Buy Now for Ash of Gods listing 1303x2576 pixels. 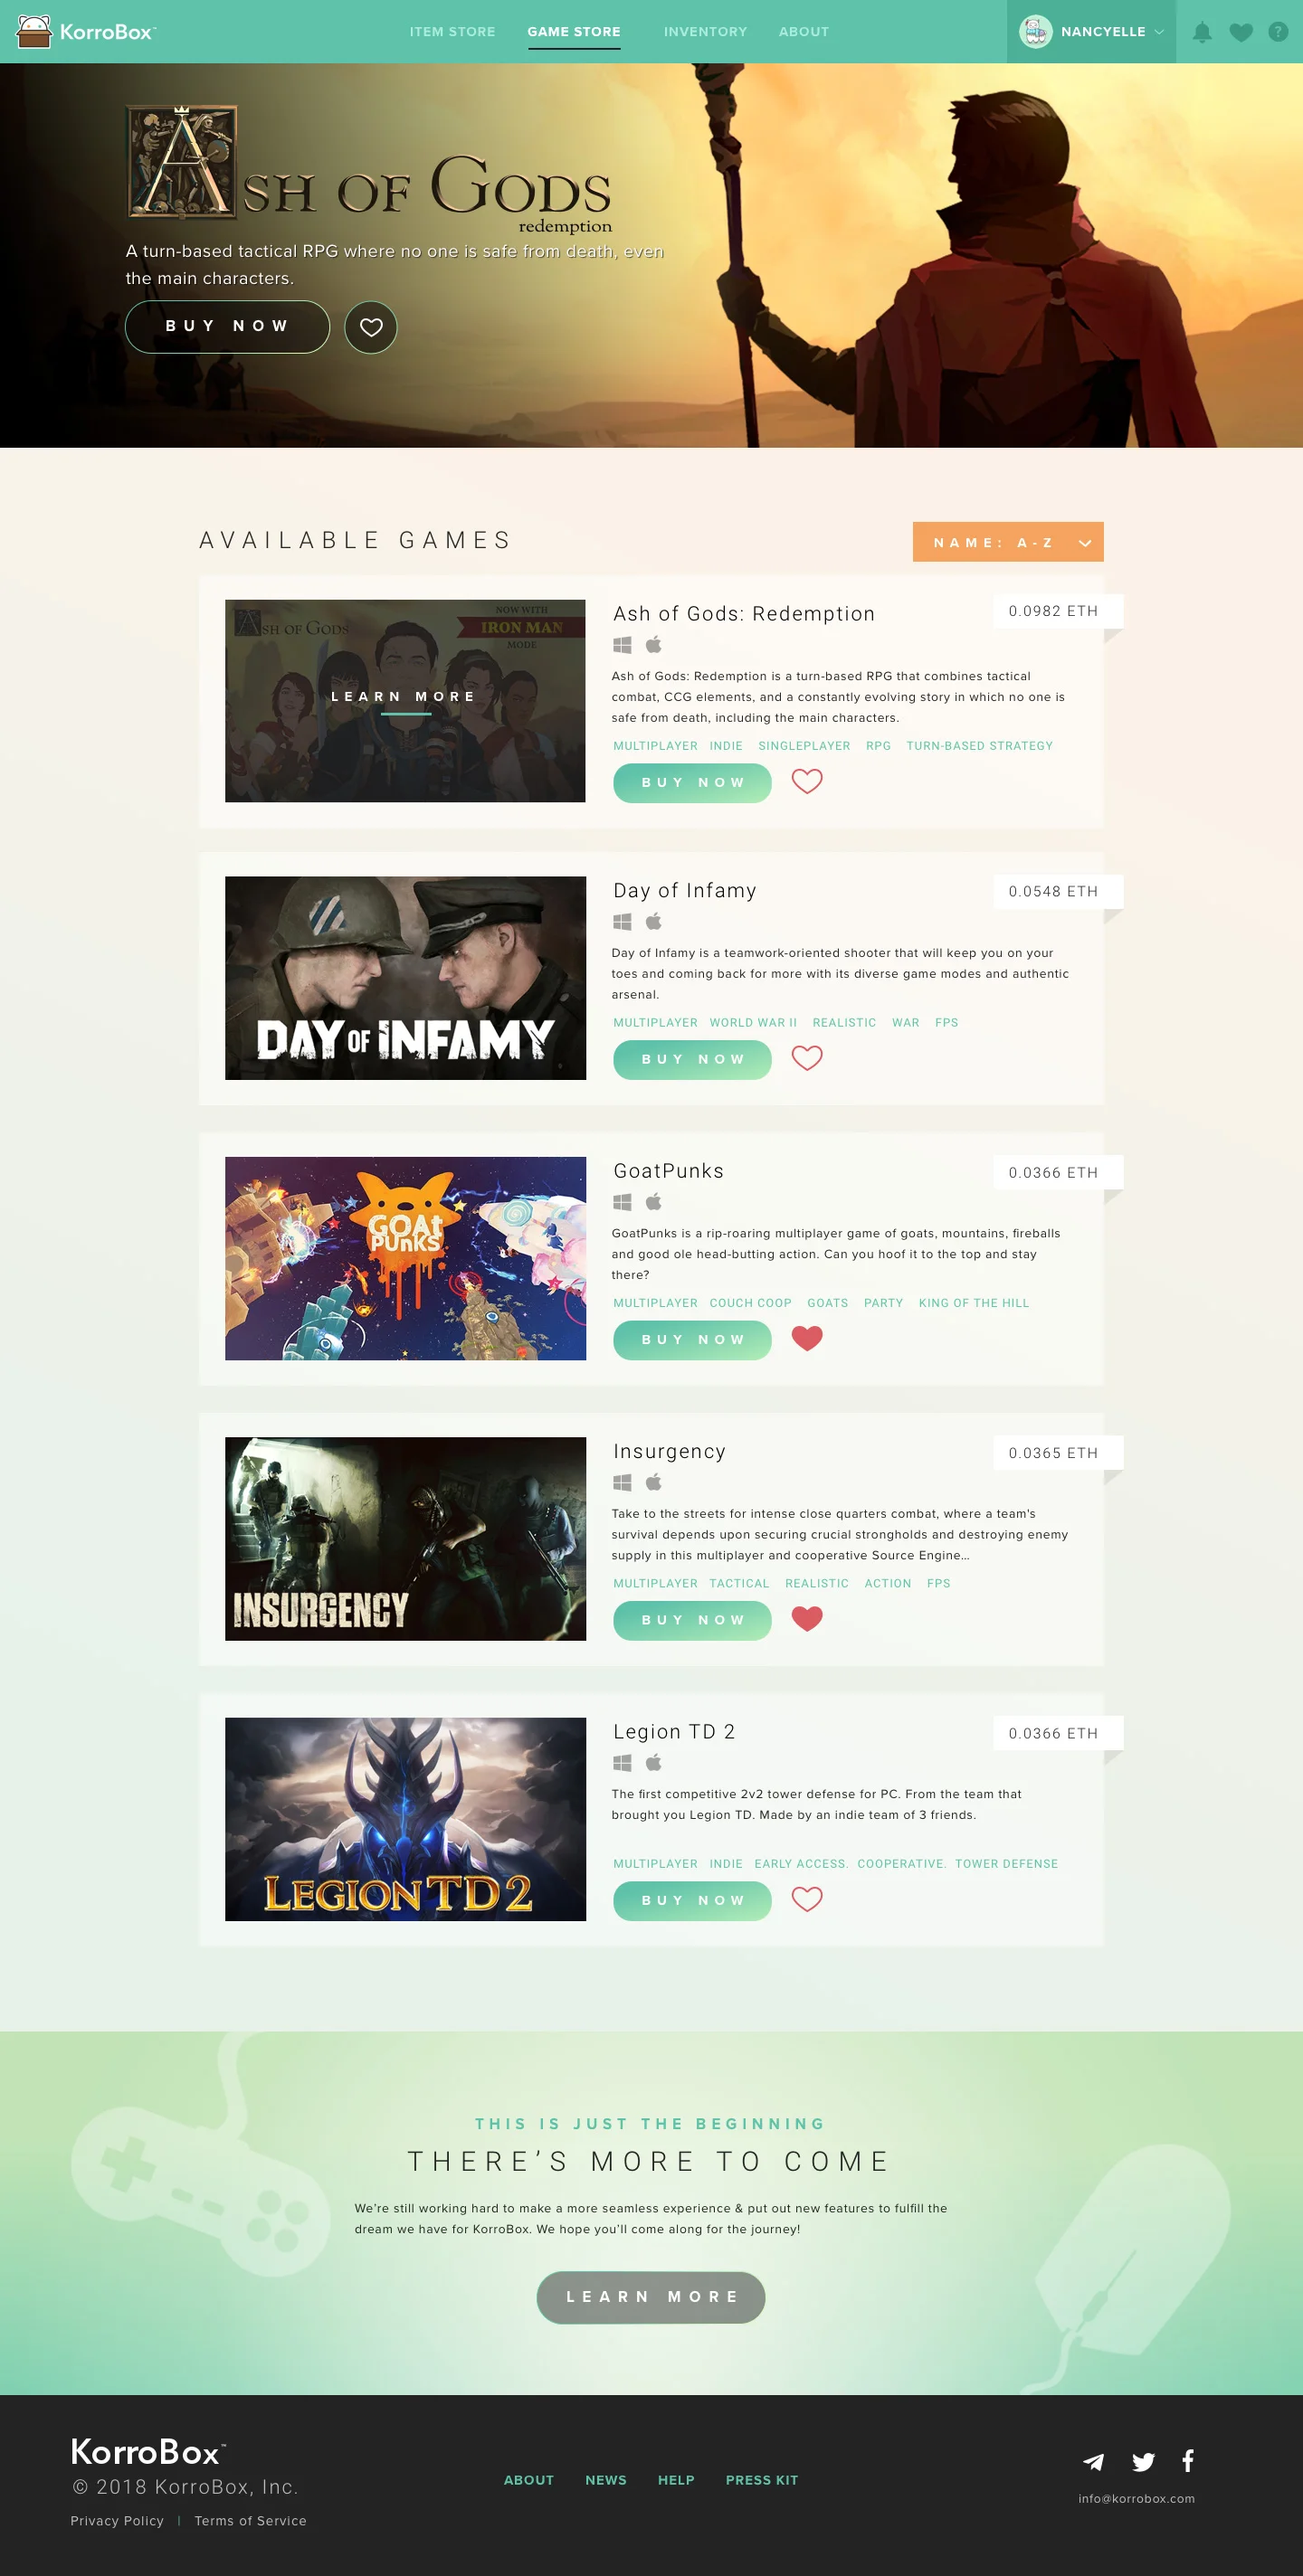click(x=692, y=783)
